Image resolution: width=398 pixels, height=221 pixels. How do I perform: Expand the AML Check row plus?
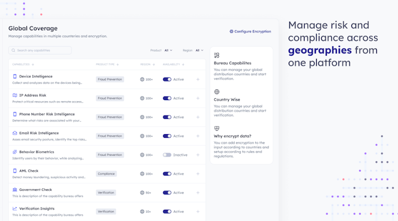198,174
